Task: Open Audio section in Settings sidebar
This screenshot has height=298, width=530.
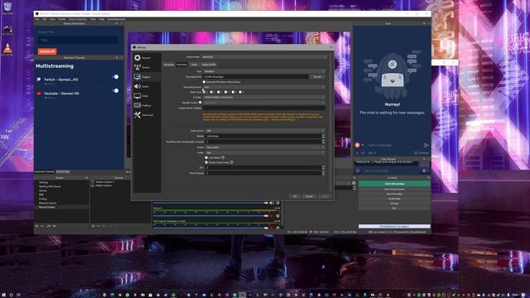Action: pyautogui.click(x=147, y=86)
